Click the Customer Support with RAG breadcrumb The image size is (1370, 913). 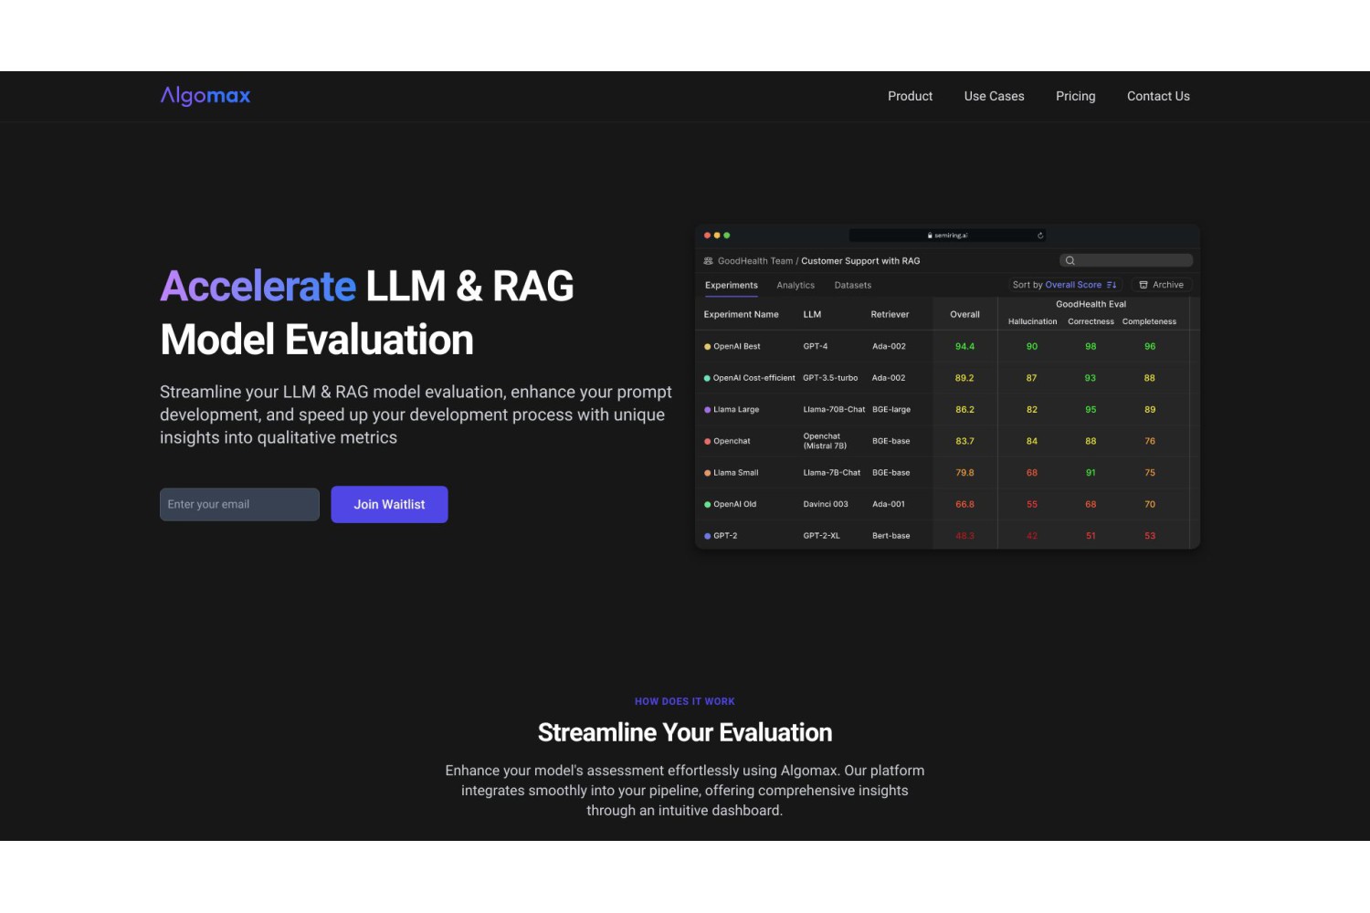(x=860, y=261)
